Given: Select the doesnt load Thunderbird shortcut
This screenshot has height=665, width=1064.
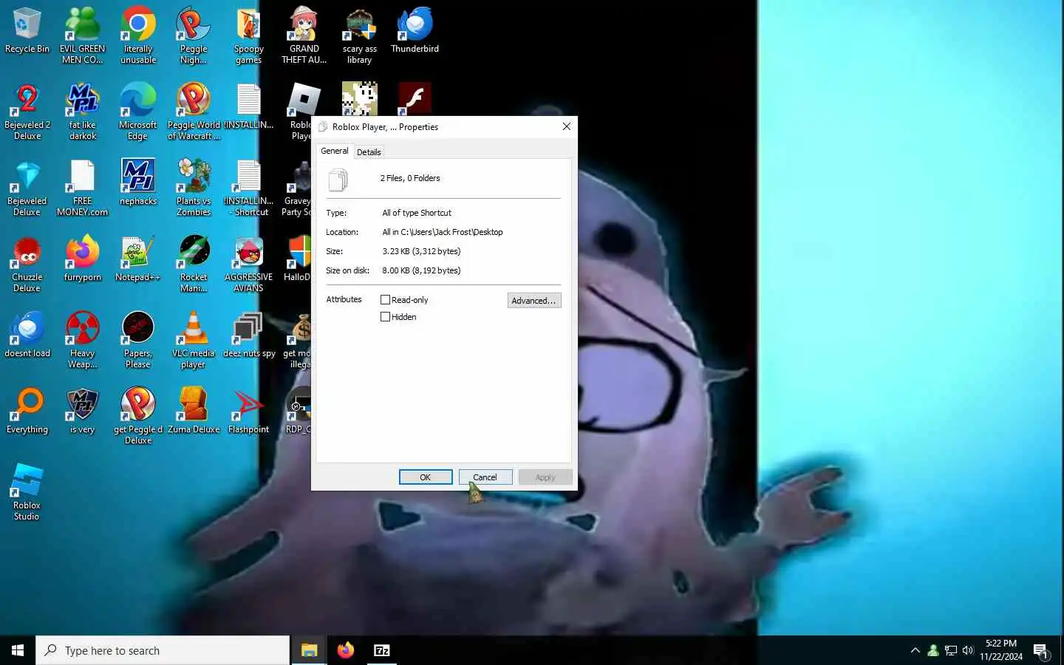Looking at the screenshot, I should coord(27,335).
